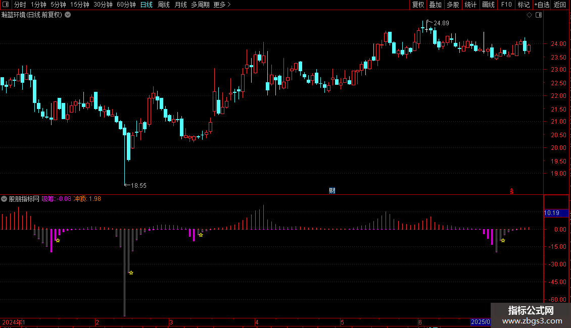Click the panel layout icon at top-left
Image resolution: width=571 pixels, height=328 pixels.
6,5
